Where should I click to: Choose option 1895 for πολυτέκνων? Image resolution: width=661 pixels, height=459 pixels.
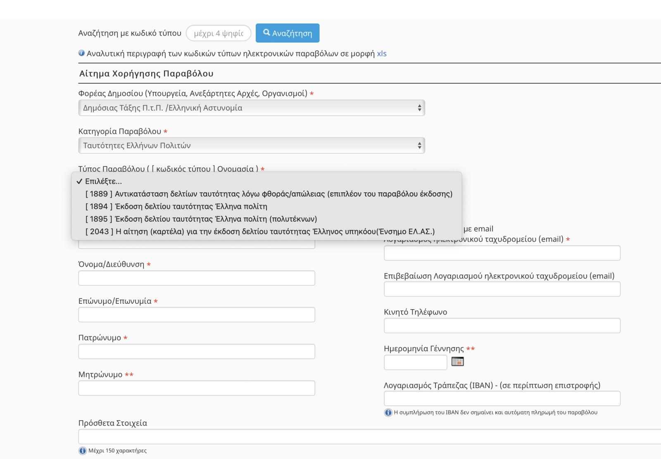click(x=266, y=219)
